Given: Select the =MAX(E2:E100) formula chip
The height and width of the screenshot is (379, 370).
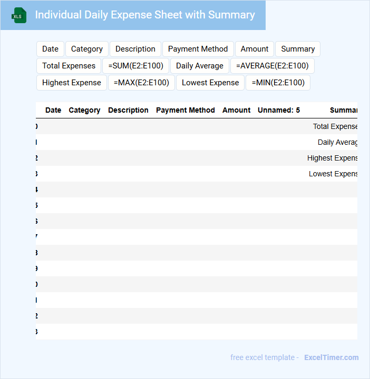Looking at the screenshot, I should point(141,83).
